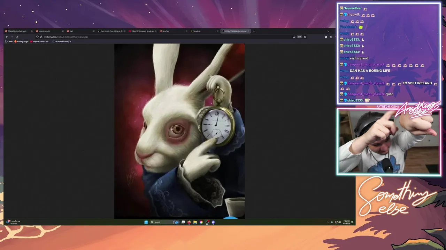The height and width of the screenshot is (250, 446).
Task: Close the Songless tab
Action: click(x=218, y=31)
